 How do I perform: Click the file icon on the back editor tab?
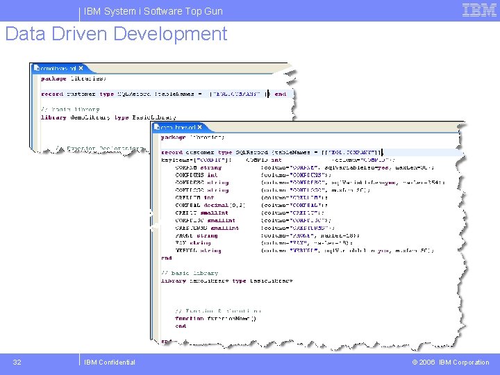[36, 68]
